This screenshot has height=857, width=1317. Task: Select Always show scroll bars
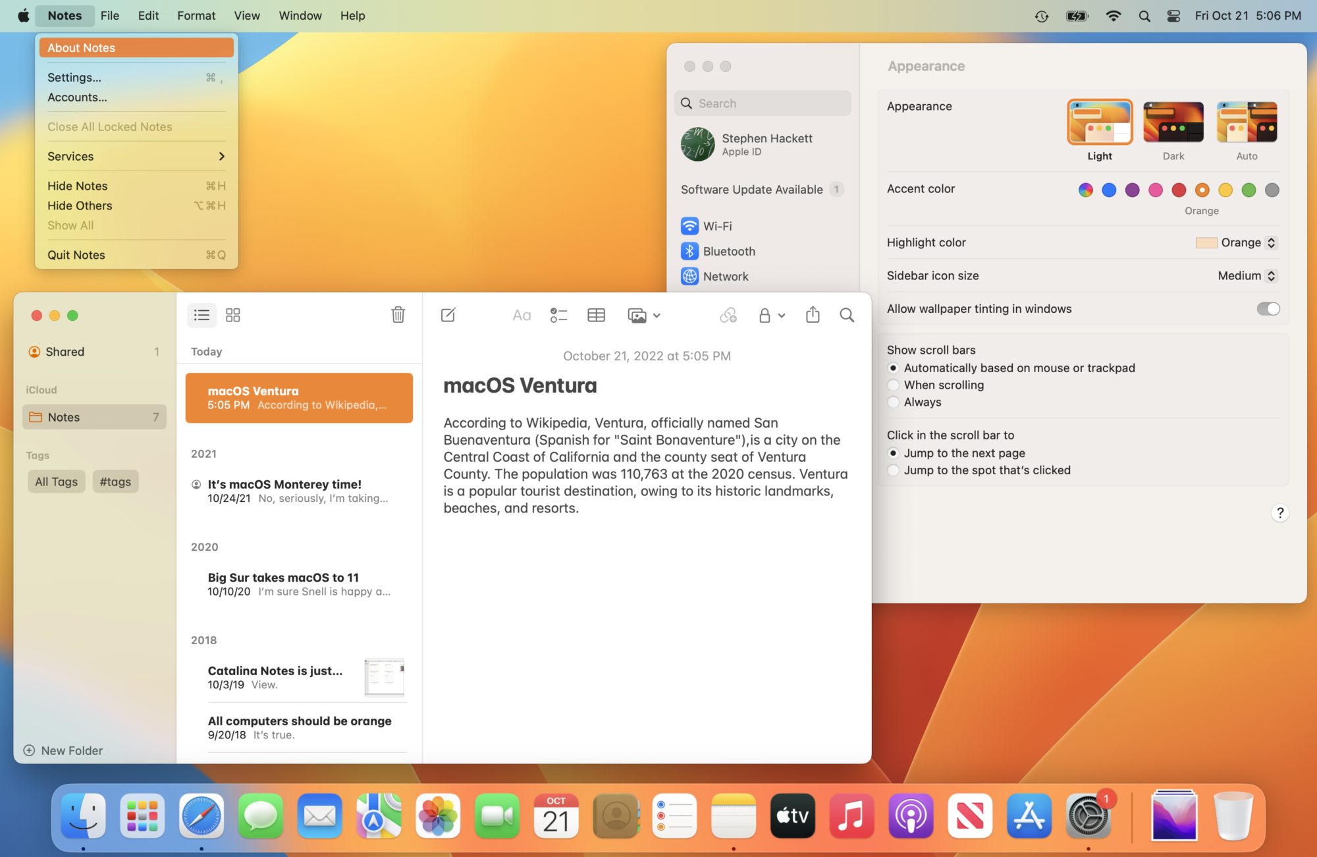pyautogui.click(x=893, y=402)
